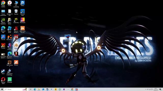Open the Yandex browser desktop icon
Viewport: 163px width, 91px height.
(x=10, y=3)
